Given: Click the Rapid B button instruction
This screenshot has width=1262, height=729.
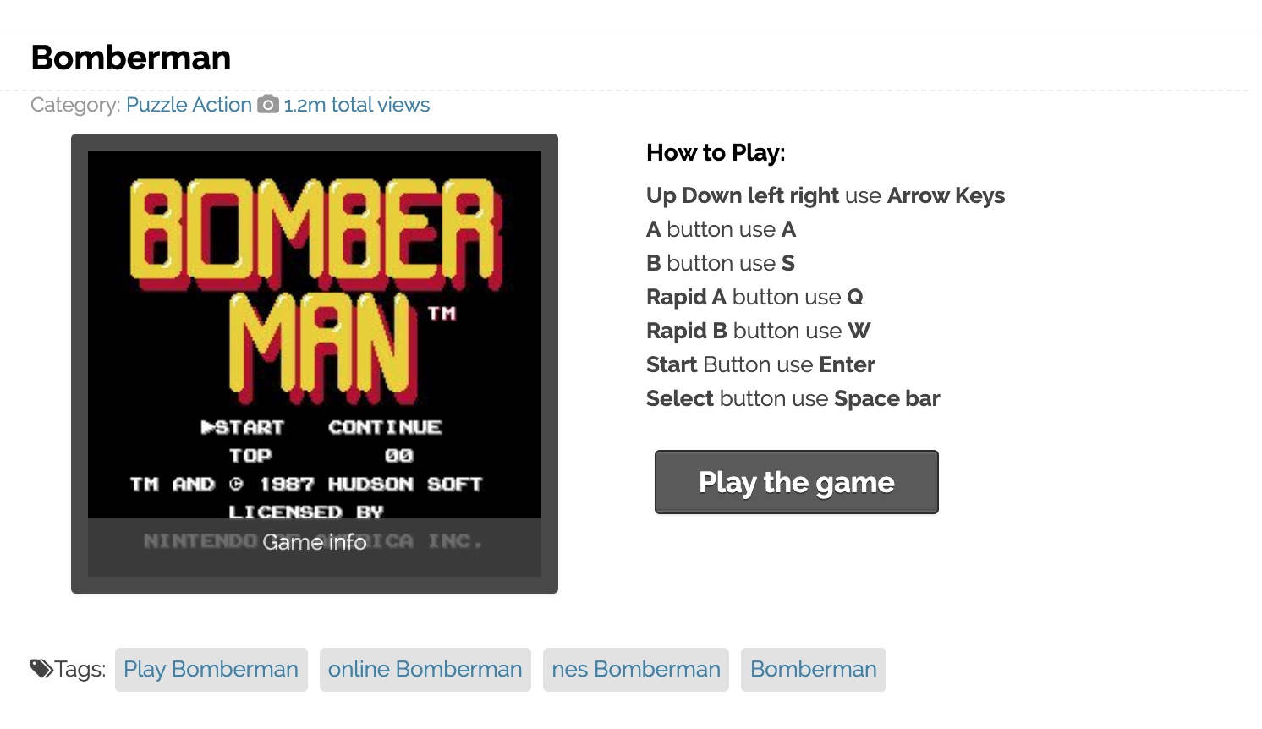Looking at the screenshot, I should click(x=758, y=331).
